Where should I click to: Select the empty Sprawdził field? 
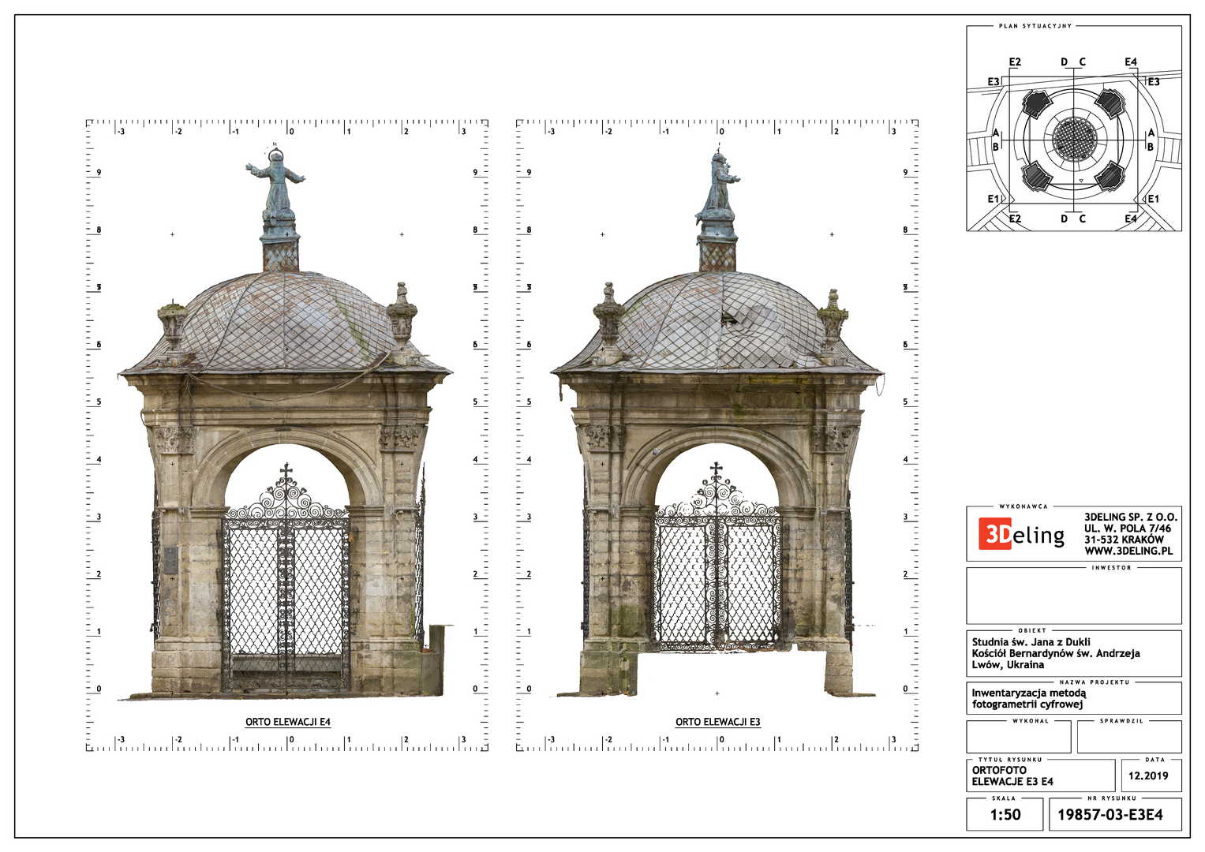point(1128,738)
